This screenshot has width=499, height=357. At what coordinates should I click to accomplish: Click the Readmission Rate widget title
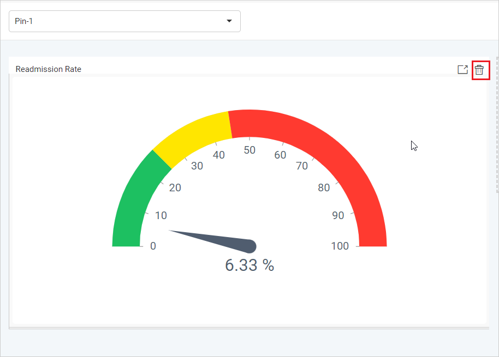click(x=49, y=69)
